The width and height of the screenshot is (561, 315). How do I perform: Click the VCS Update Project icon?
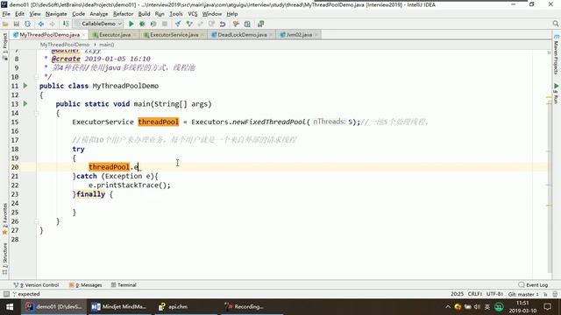coord(178,24)
